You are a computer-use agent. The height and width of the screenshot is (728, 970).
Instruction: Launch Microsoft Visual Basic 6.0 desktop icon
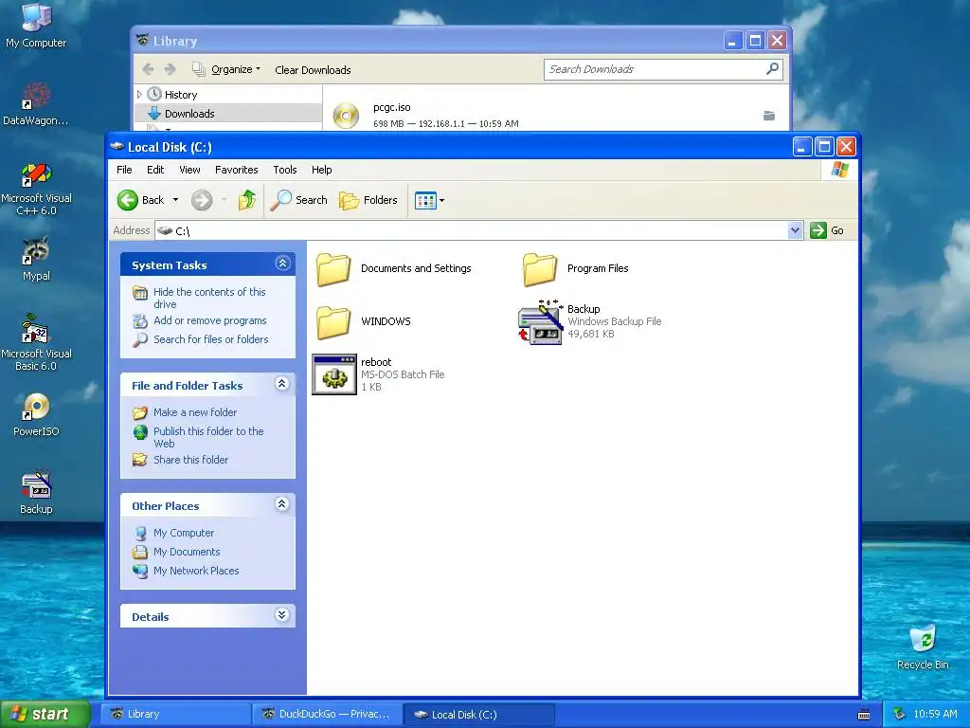(x=36, y=342)
